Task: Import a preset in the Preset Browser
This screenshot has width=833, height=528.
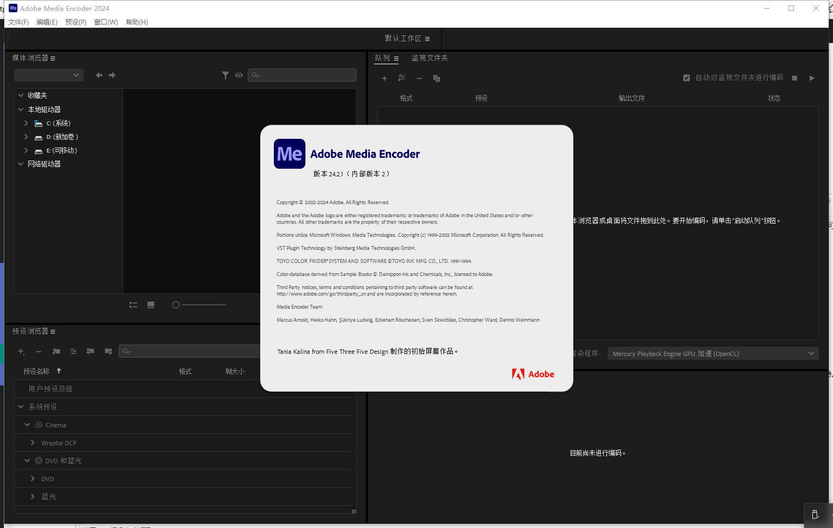Action: coord(90,351)
